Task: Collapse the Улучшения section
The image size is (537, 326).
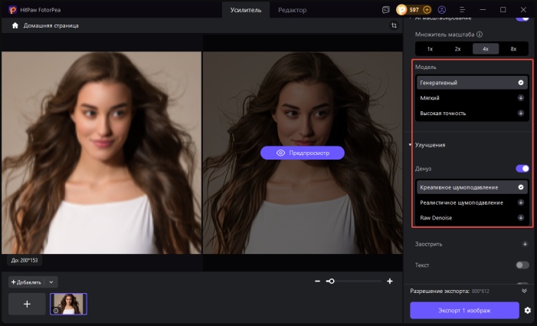Action: tap(410, 144)
